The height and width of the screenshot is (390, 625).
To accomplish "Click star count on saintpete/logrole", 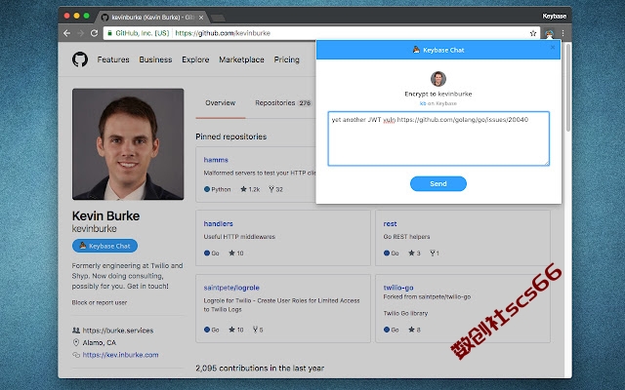I will coord(236,330).
